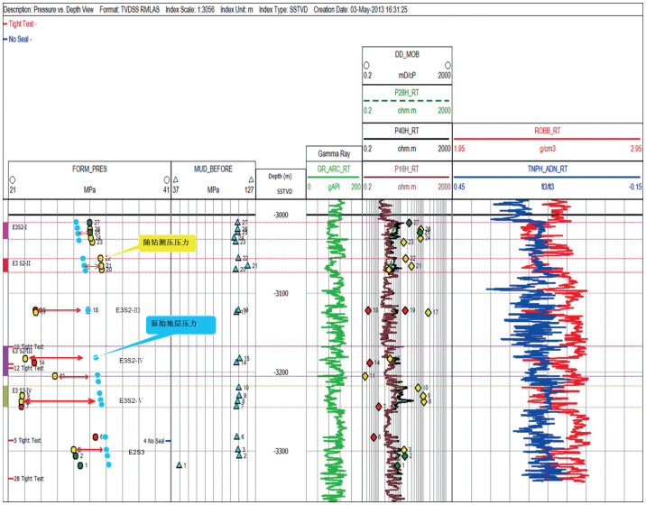Screen dimensions: 646x505
Task: Select the yellow diamond mobility marker 17
Action: click(x=428, y=312)
